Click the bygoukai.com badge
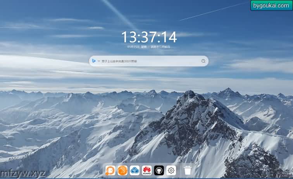293x179 pixels. (271, 5)
